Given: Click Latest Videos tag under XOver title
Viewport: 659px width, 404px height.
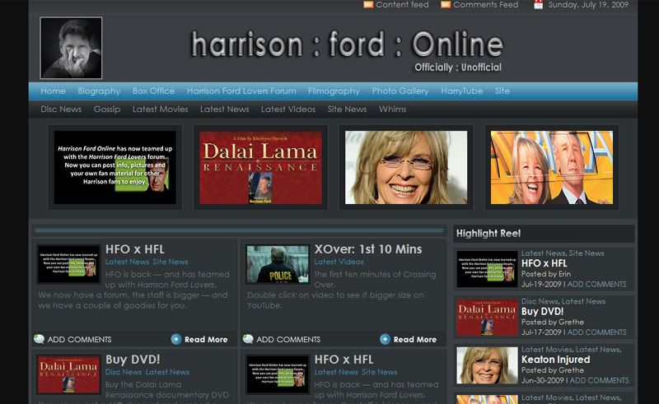Looking at the screenshot, I should pos(339,262).
